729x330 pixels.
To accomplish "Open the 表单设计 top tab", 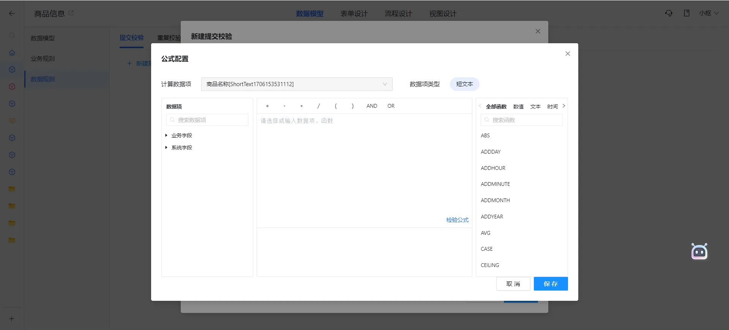I will (354, 14).
